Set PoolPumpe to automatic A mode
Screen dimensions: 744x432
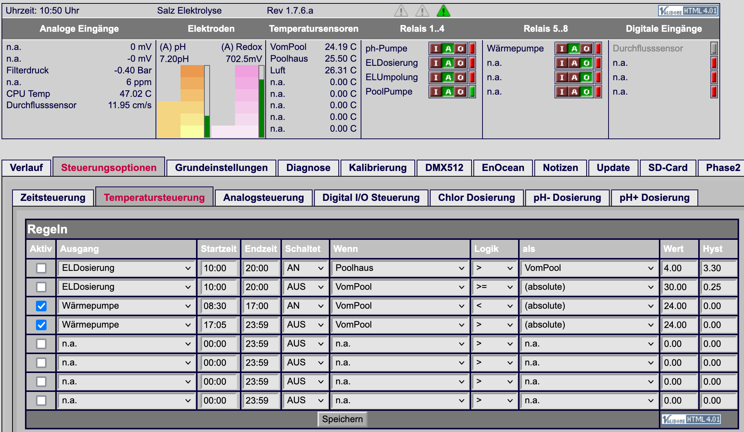pyautogui.click(x=448, y=92)
